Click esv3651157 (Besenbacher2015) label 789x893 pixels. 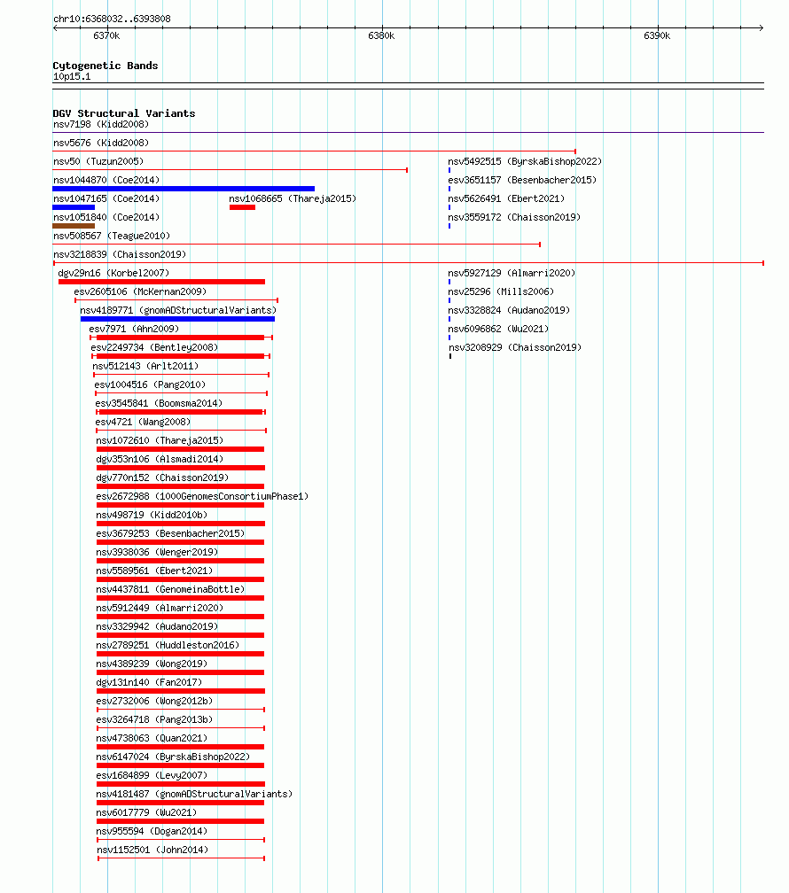[x=522, y=180]
